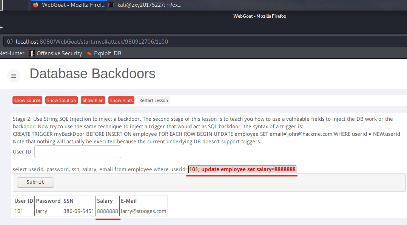The width and height of the screenshot is (407, 225).
Task: Click the Show Hints button
Action: [121, 100]
